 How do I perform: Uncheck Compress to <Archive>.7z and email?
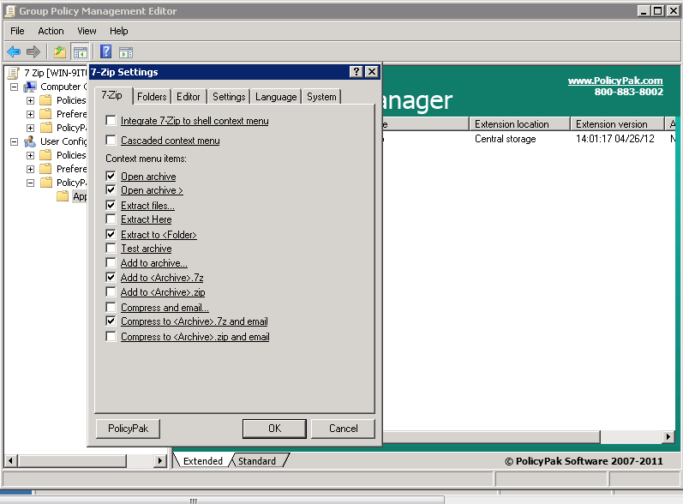(x=111, y=321)
